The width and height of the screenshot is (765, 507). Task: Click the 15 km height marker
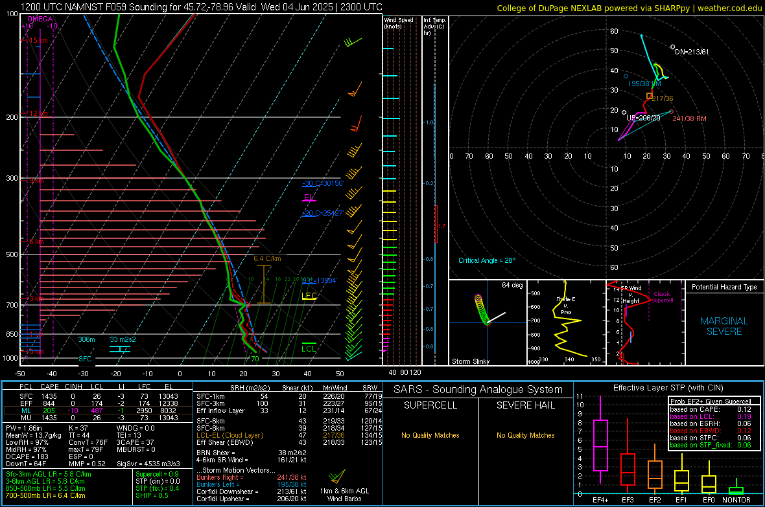(38, 40)
